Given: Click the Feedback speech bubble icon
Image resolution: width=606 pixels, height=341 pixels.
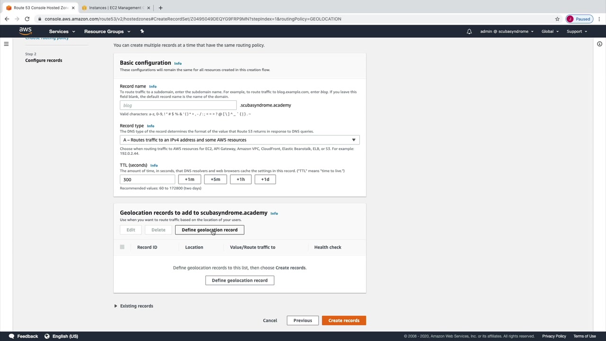Looking at the screenshot, I should pyautogui.click(x=11, y=336).
